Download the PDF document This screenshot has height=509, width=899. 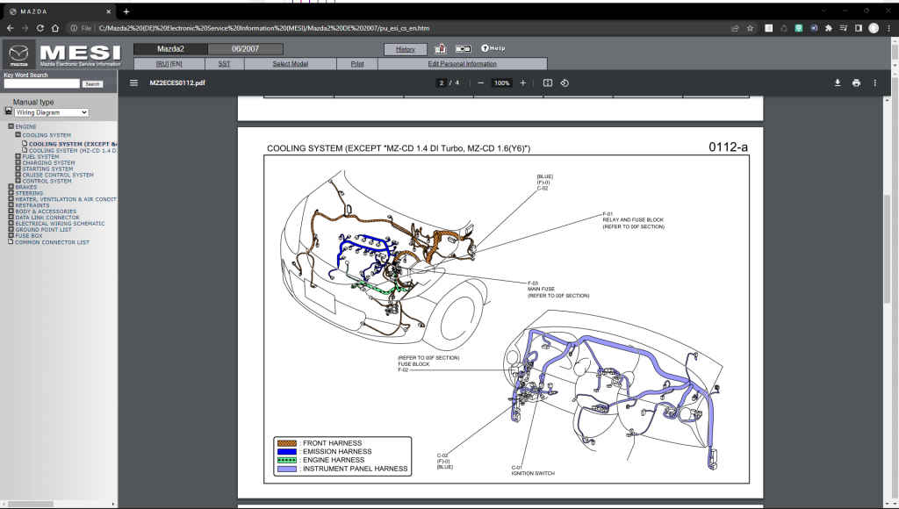pos(836,82)
